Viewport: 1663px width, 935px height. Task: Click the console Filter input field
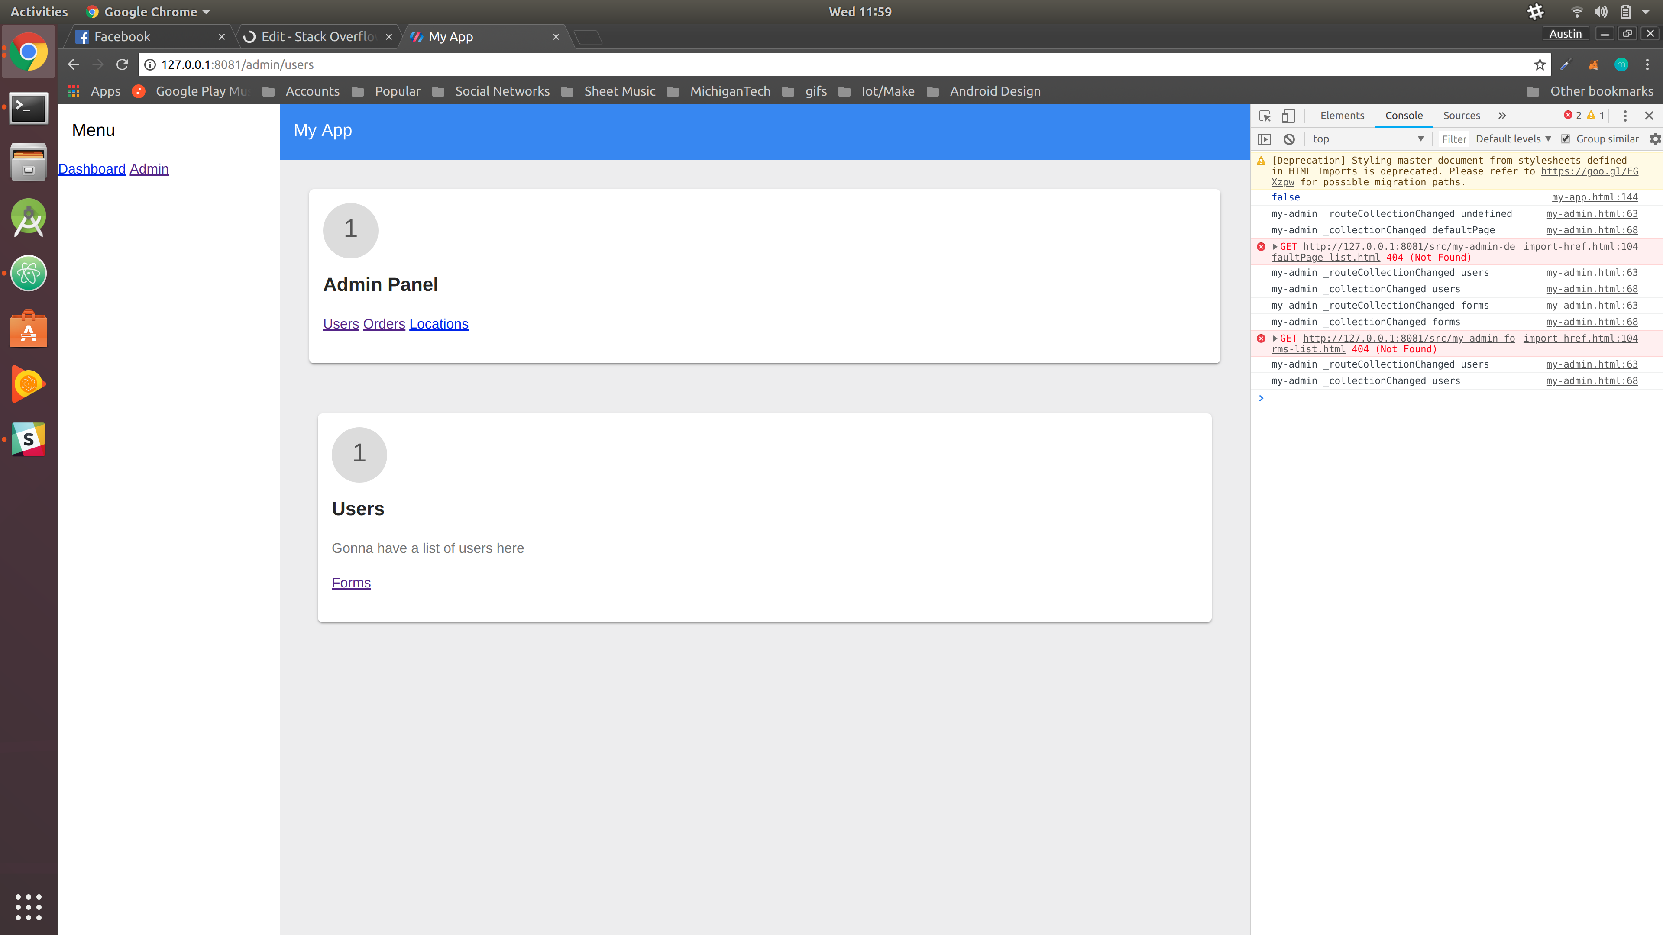click(1453, 139)
